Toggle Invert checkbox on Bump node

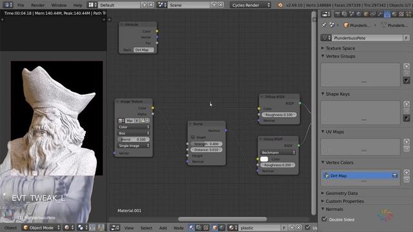193,137
